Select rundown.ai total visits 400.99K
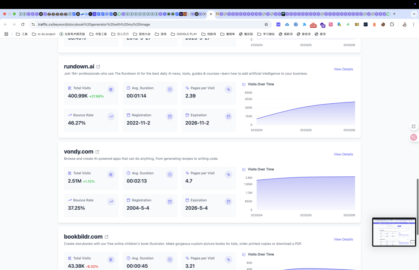Screen dimensions: 419x270 coord(78,96)
